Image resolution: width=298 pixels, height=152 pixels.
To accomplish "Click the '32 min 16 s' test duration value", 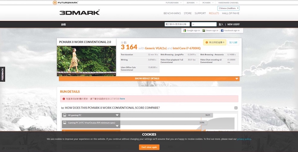I will 153,55.
